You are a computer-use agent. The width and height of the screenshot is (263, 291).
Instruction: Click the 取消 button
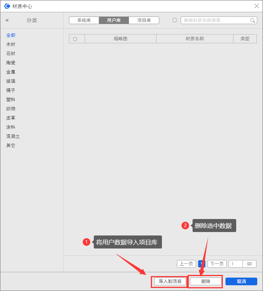click(x=241, y=281)
